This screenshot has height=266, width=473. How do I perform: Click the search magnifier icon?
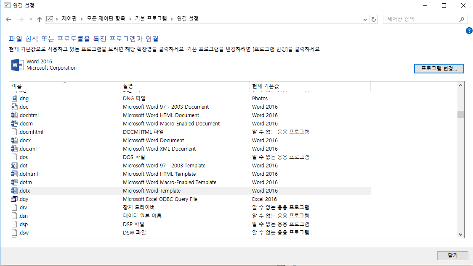pyautogui.click(x=462, y=19)
